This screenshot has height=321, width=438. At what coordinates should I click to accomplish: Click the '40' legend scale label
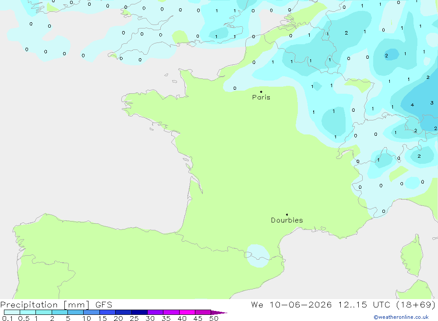[x=182, y=318]
